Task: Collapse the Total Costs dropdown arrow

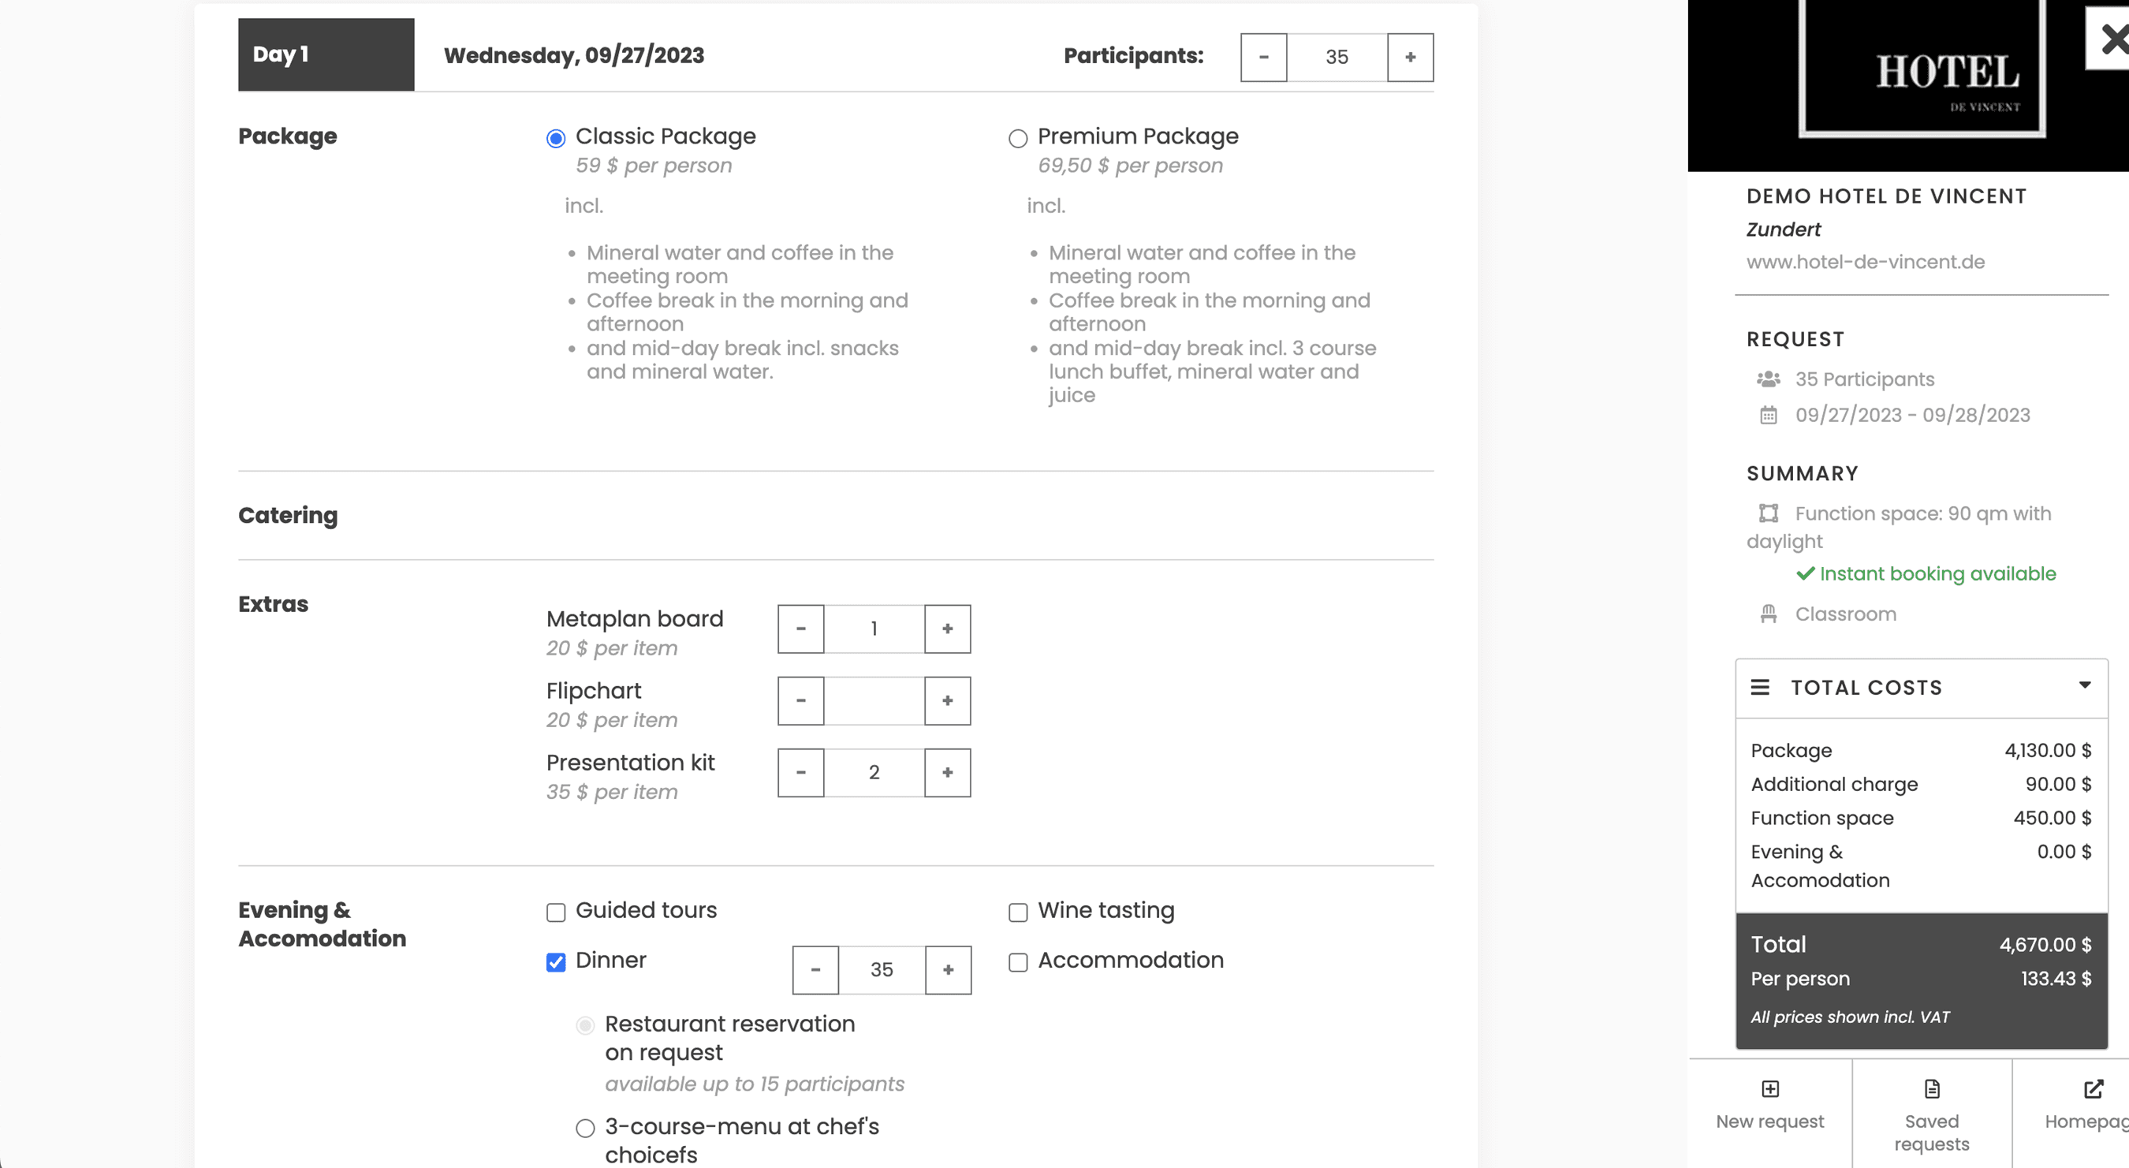Action: [2084, 685]
